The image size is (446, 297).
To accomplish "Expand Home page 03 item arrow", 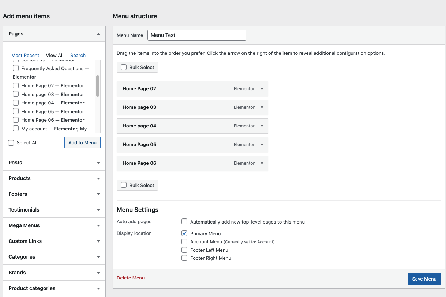I will click(x=262, y=107).
